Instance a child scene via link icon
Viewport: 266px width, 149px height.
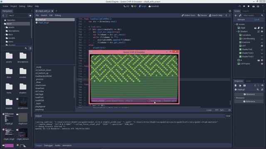pos(240,15)
